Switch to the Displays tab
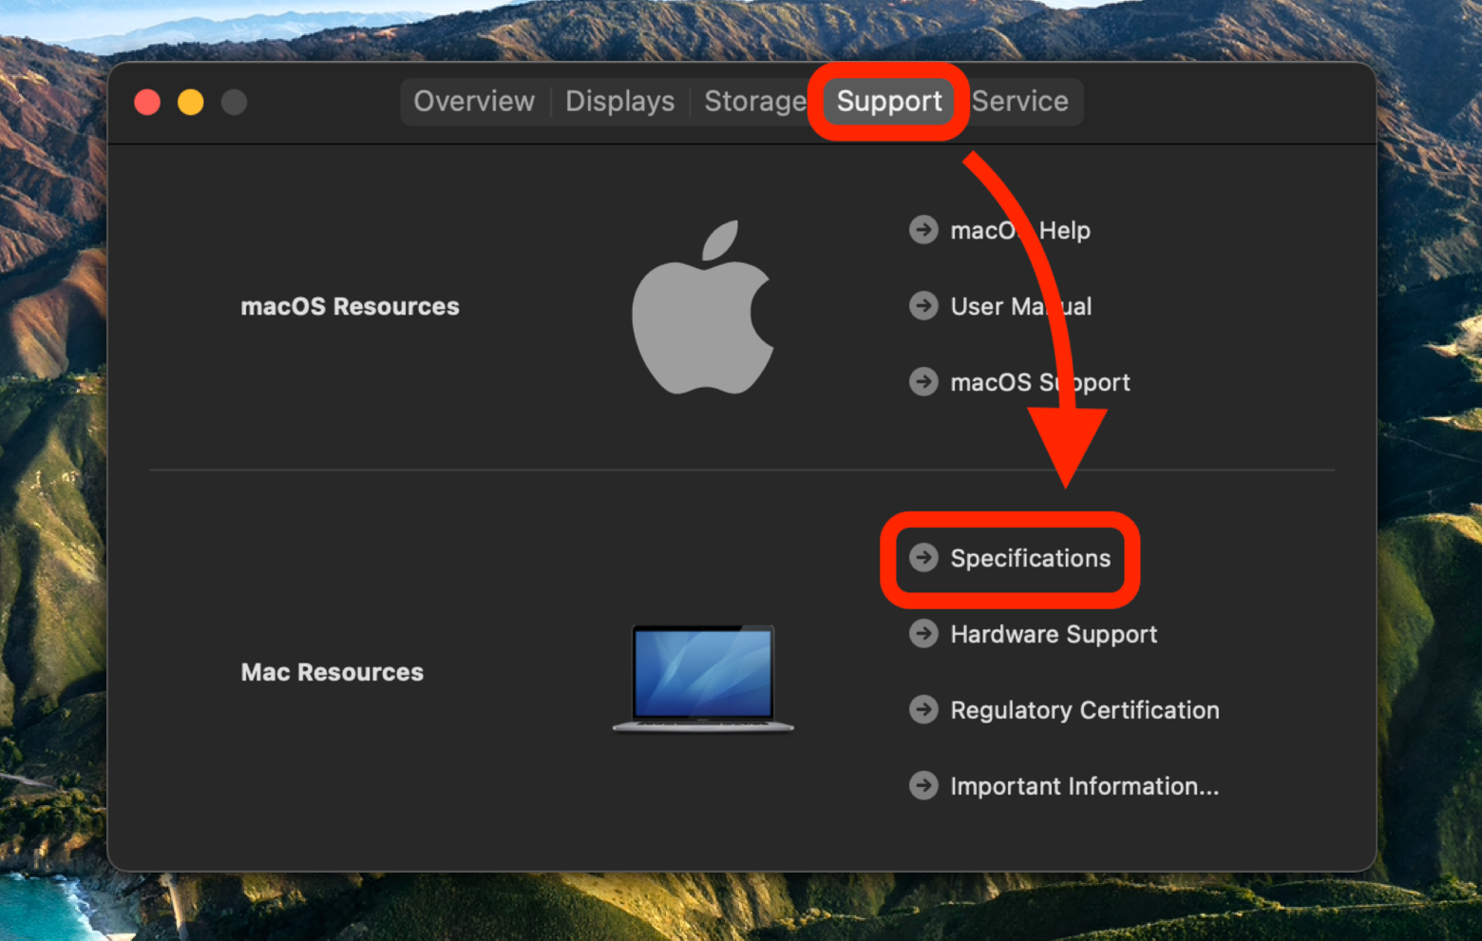This screenshot has height=941, width=1482. click(x=619, y=101)
